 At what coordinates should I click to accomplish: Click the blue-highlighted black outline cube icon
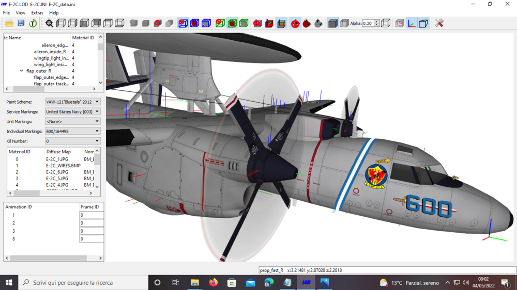click(x=423, y=23)
